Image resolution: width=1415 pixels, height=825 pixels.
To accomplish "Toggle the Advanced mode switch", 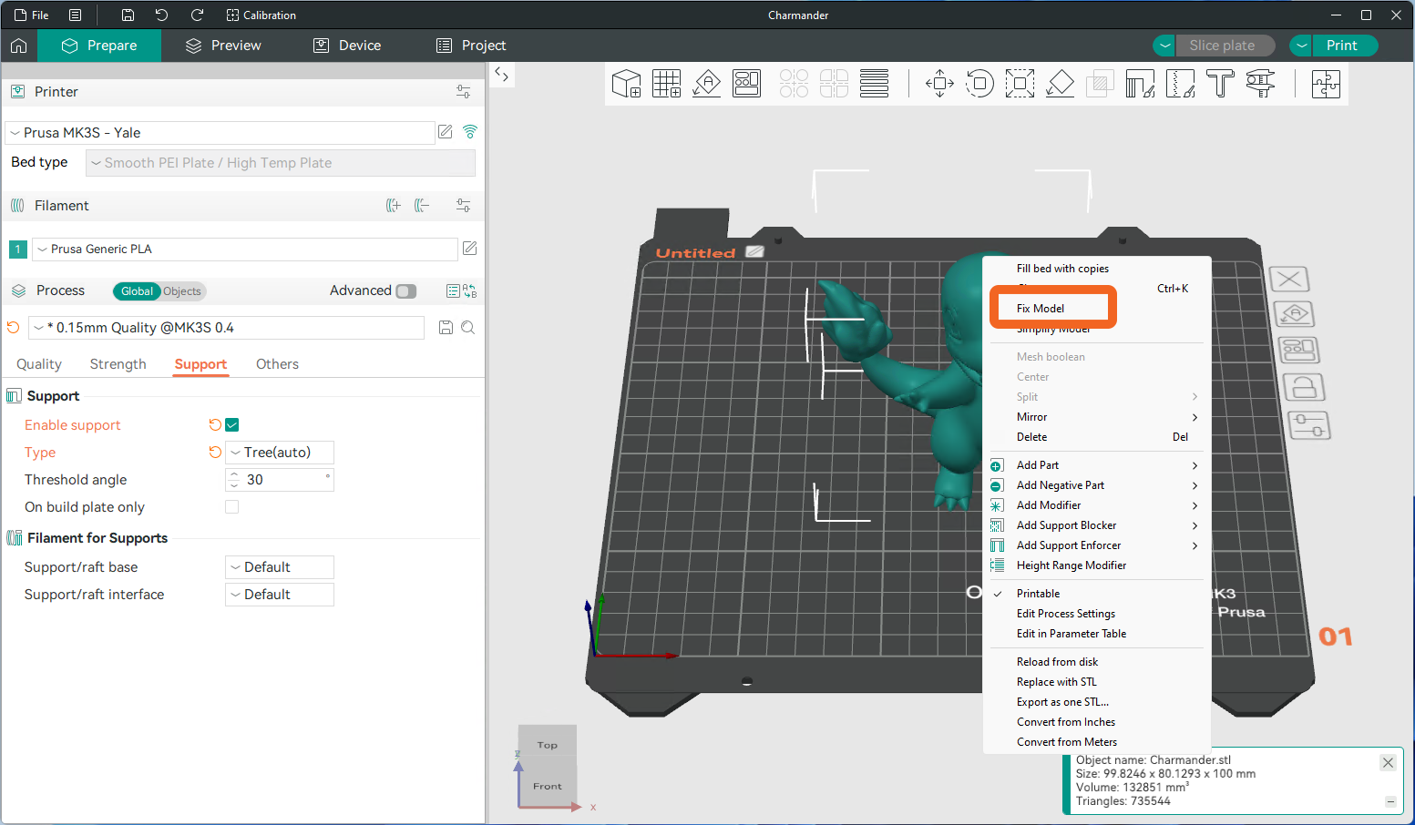I will (x=406, y=291).
